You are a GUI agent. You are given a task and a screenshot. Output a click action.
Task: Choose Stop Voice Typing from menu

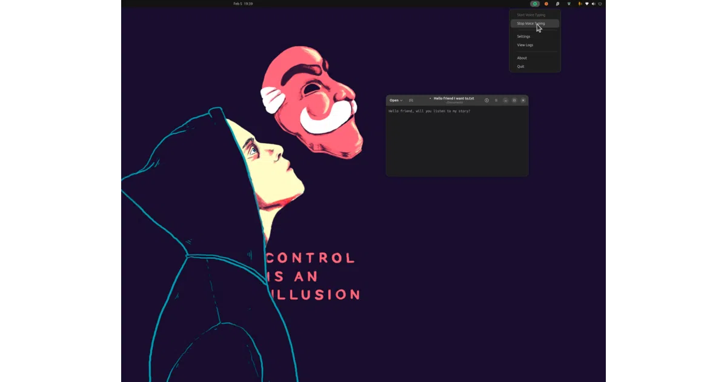point(535,24)
